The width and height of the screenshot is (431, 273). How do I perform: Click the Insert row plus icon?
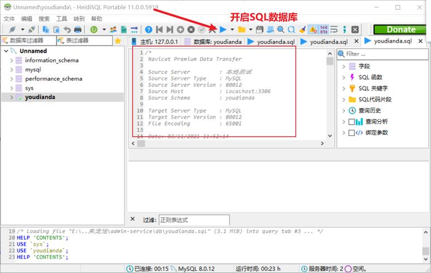180,29
